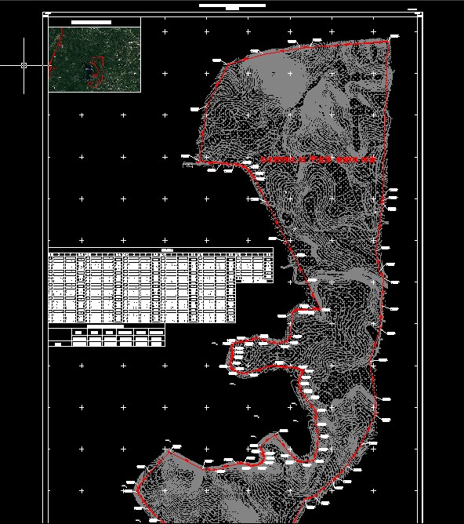Click the satellite location inset image
Screen dimensions: 464x524
[95, 60]
